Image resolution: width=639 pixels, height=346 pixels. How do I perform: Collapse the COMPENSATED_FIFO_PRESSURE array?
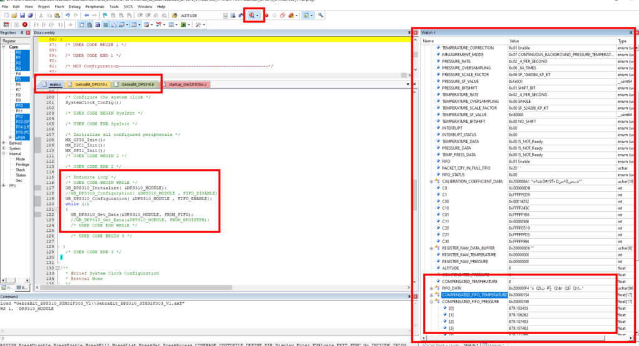(432, 302)
